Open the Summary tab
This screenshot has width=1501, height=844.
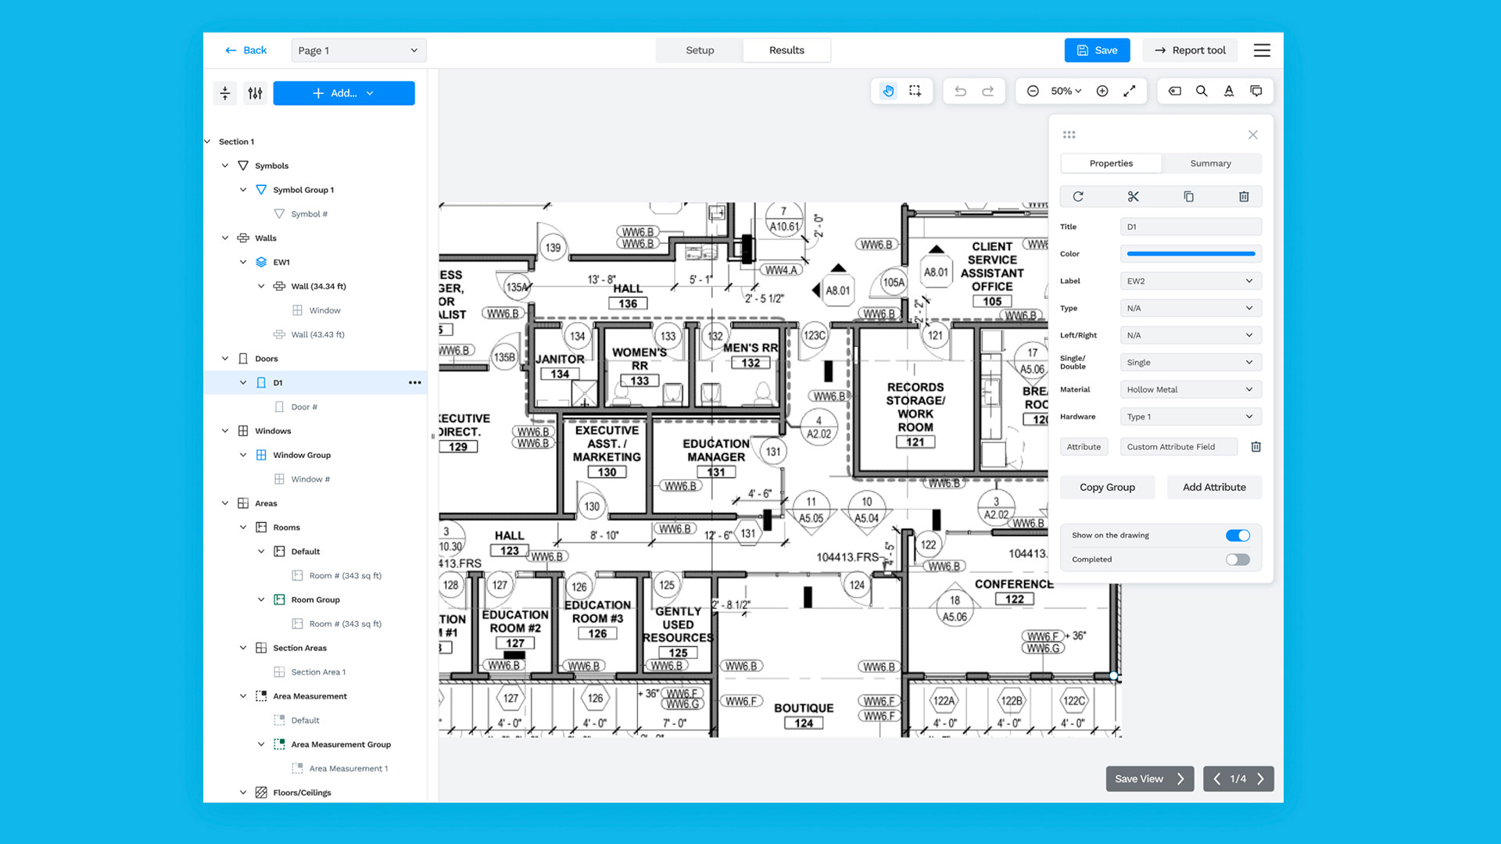[1210, 163]
